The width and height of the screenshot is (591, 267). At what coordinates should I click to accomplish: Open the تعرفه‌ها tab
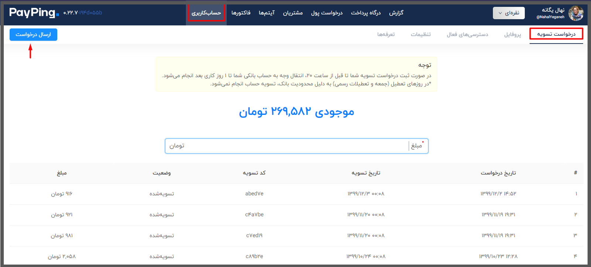point(386,34)
